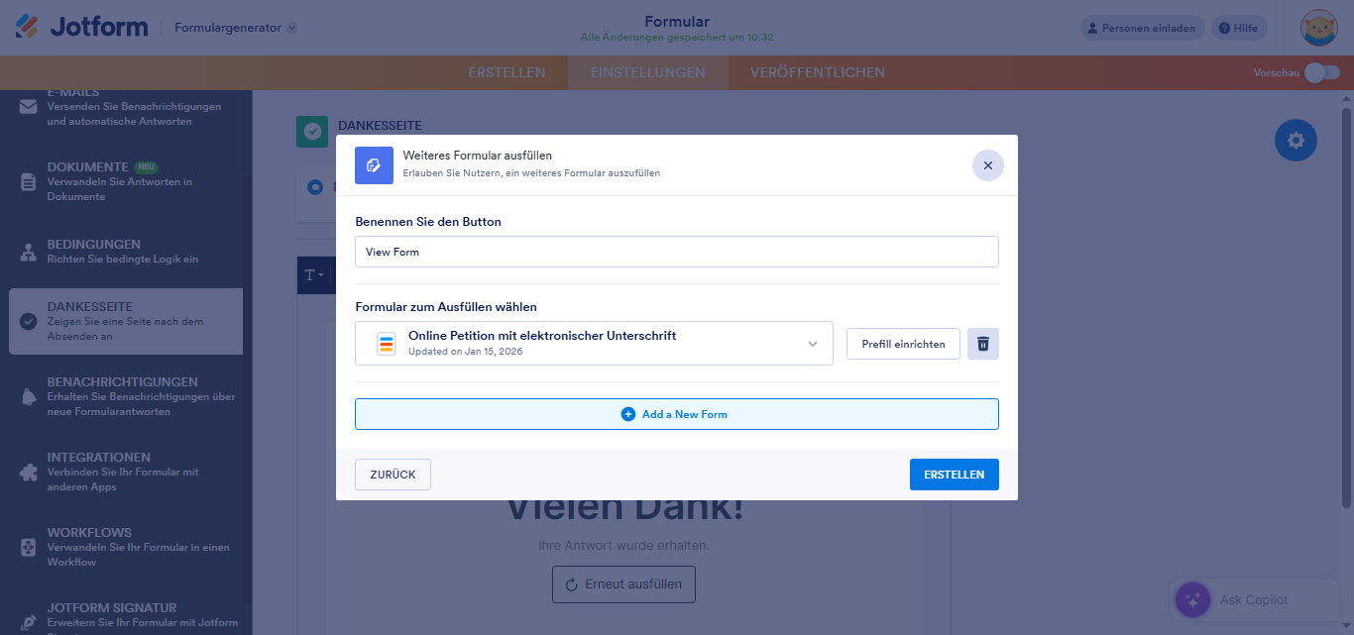1354x635 pixels.
Task: Open the Bedingungen sidebar section
Action: (126, 251)
